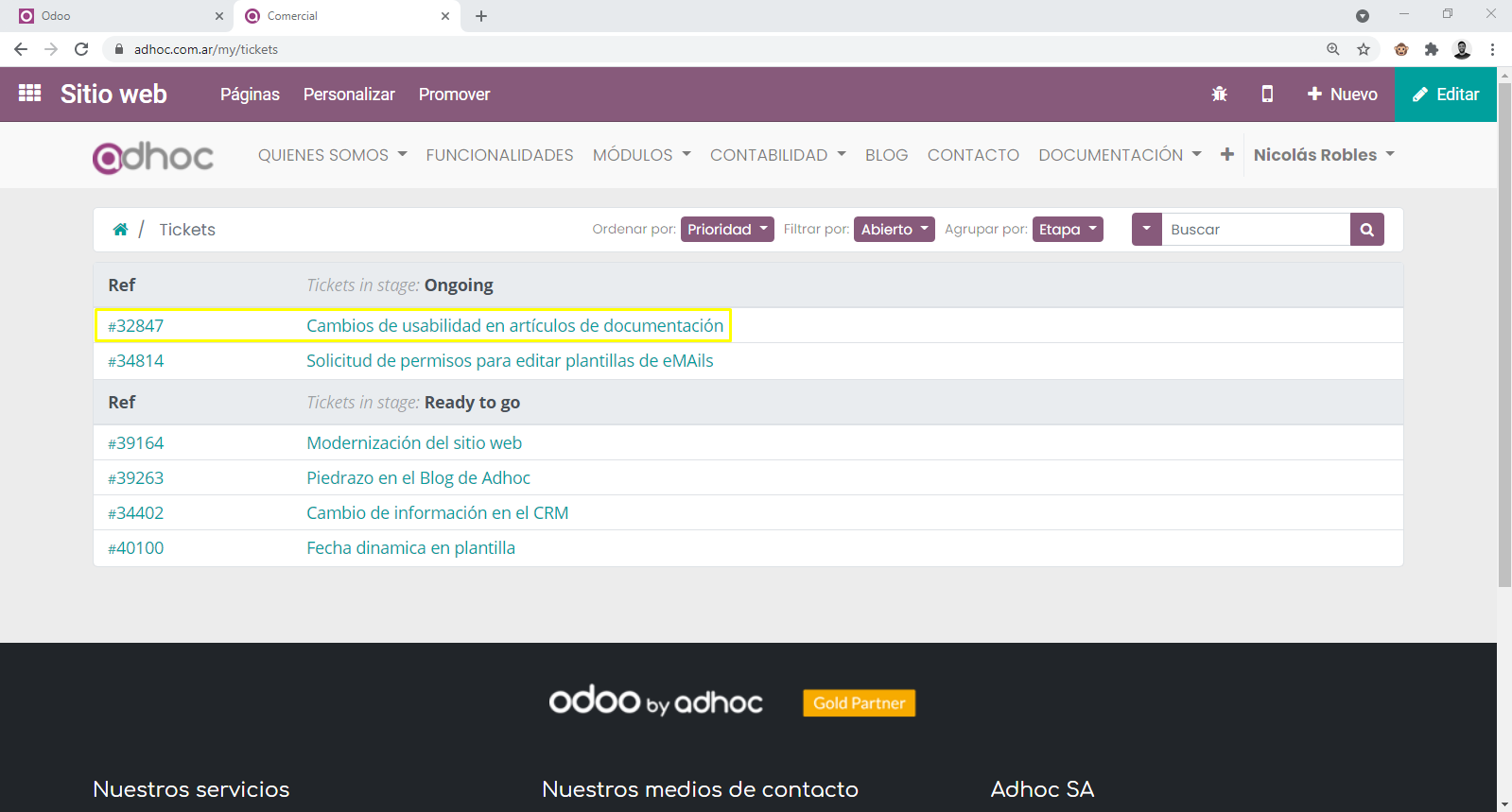The height and width of the screenshot is (812, 1512).
Task: Reload the page in browser
Action: pos(81,49)
